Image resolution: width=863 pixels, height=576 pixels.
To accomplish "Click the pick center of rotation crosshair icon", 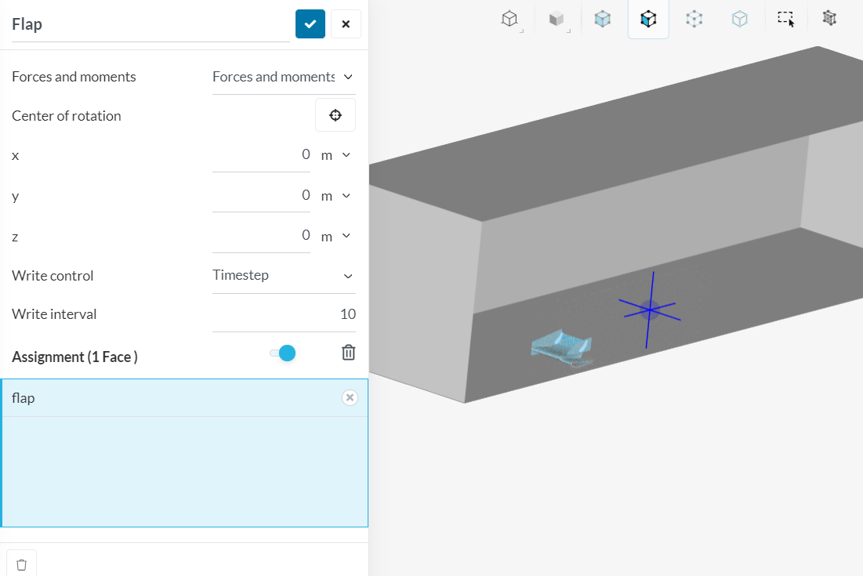I will point(335,115).
